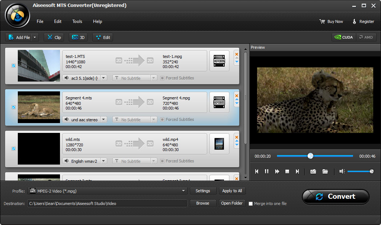Take a snapshot of the preview
The height and width of the screenshot is (225, 381).
point(313,171)
